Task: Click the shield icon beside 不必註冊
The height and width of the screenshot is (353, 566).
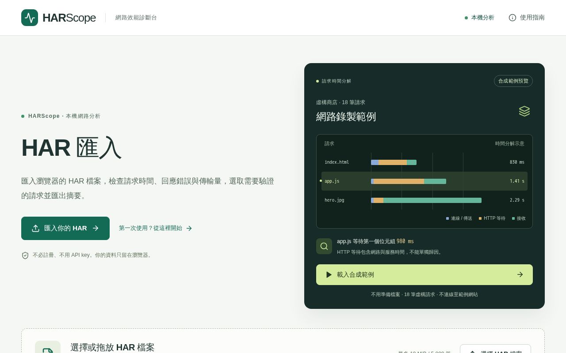Action: pyautogui.click(x=25, y=255)
